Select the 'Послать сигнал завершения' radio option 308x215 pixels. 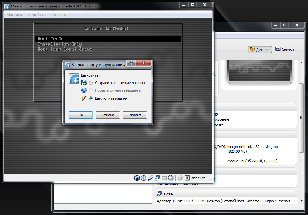pos(91,90)
